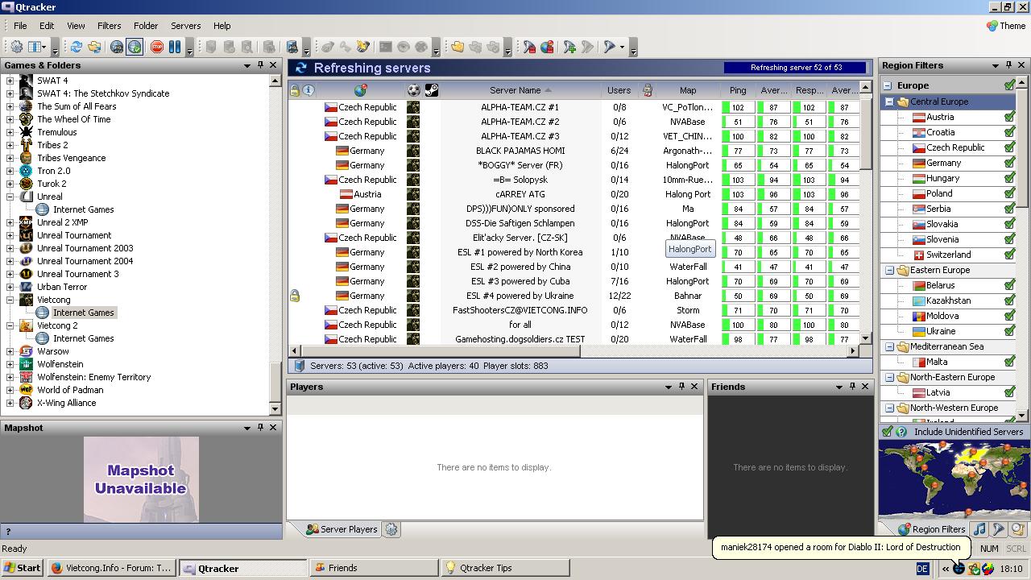The width and height of the screenshot is (1031, 580).
Task: Toggle the Poland filter checkmark
Action: coord(1009,193)
